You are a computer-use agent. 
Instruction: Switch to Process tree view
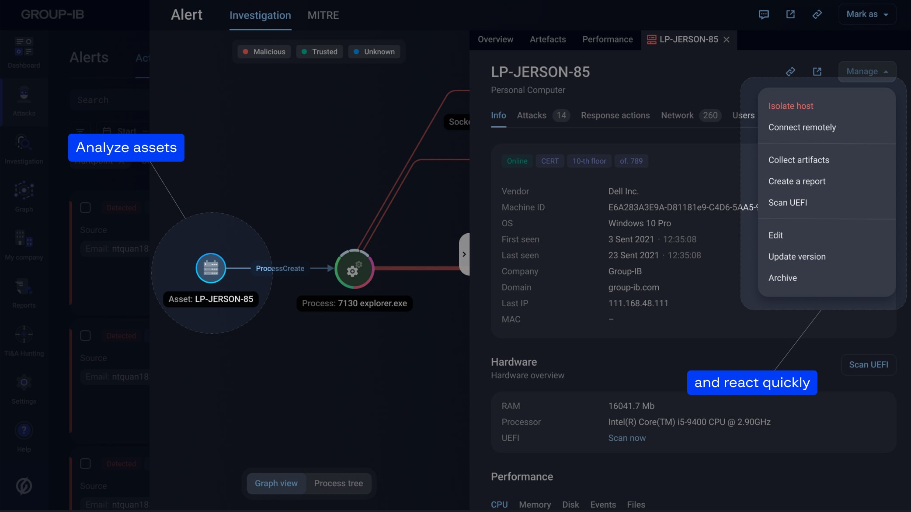(338, 483)
